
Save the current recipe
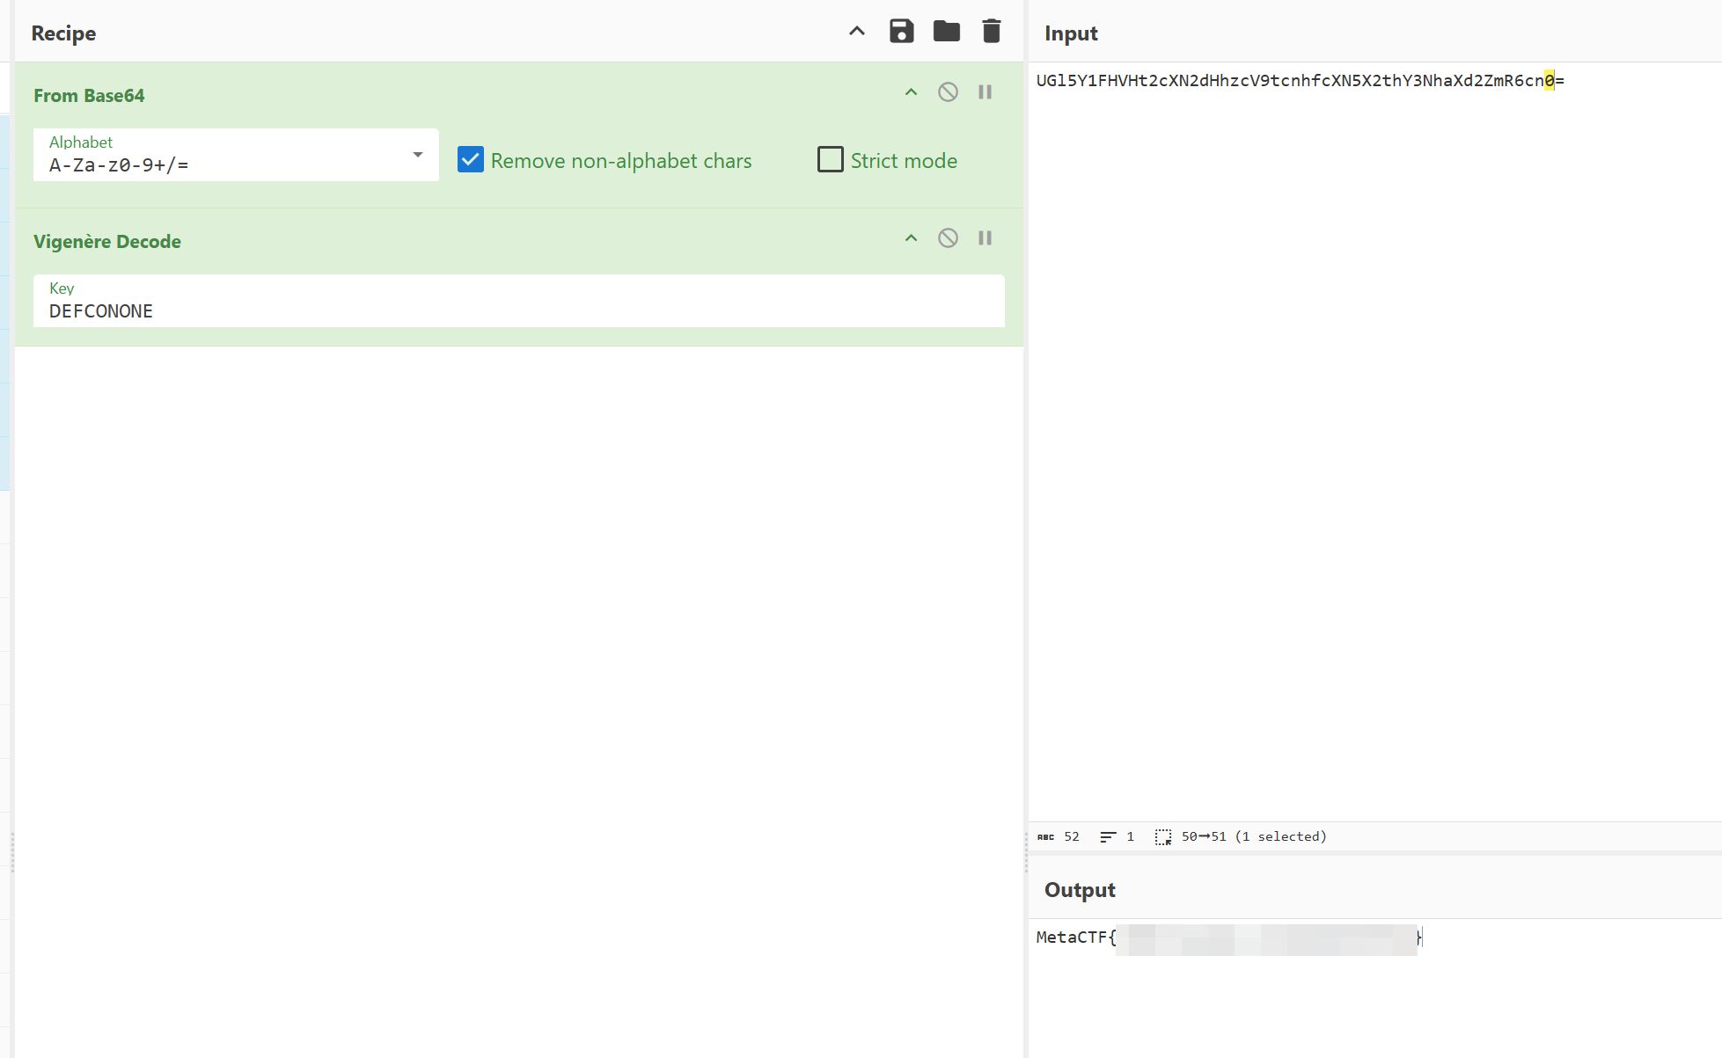(902, 31)
